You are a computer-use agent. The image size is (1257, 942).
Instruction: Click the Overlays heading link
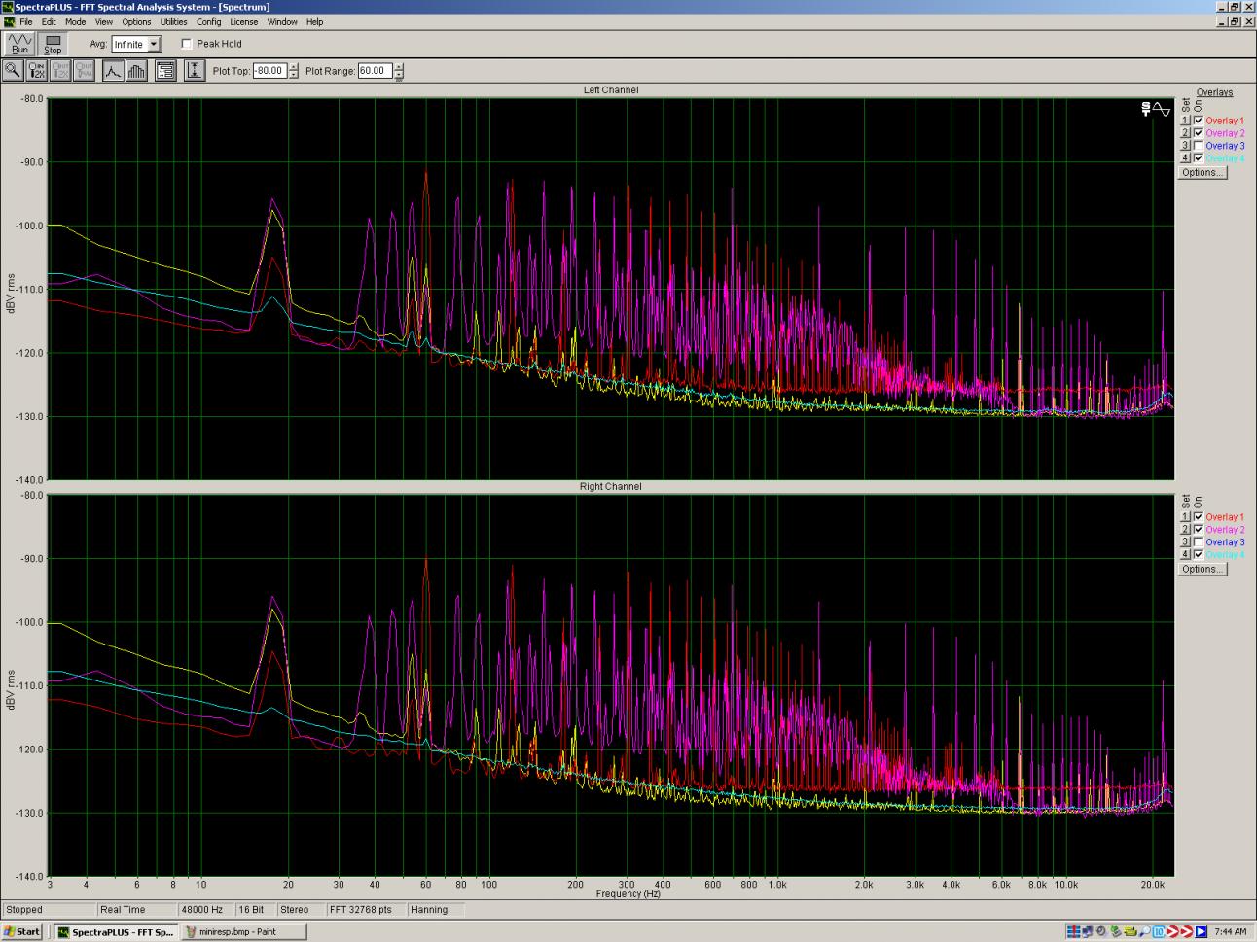pyautogui.click(x=1214, y=93)
